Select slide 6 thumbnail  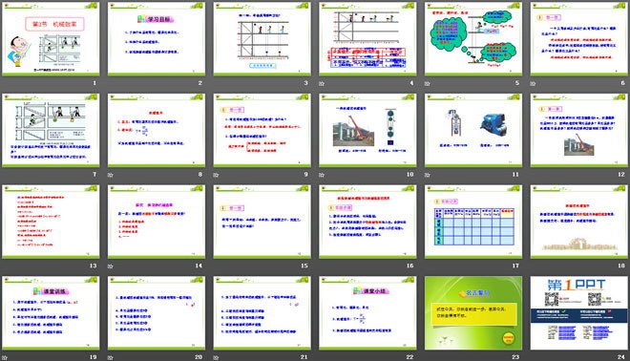(579, 39)
